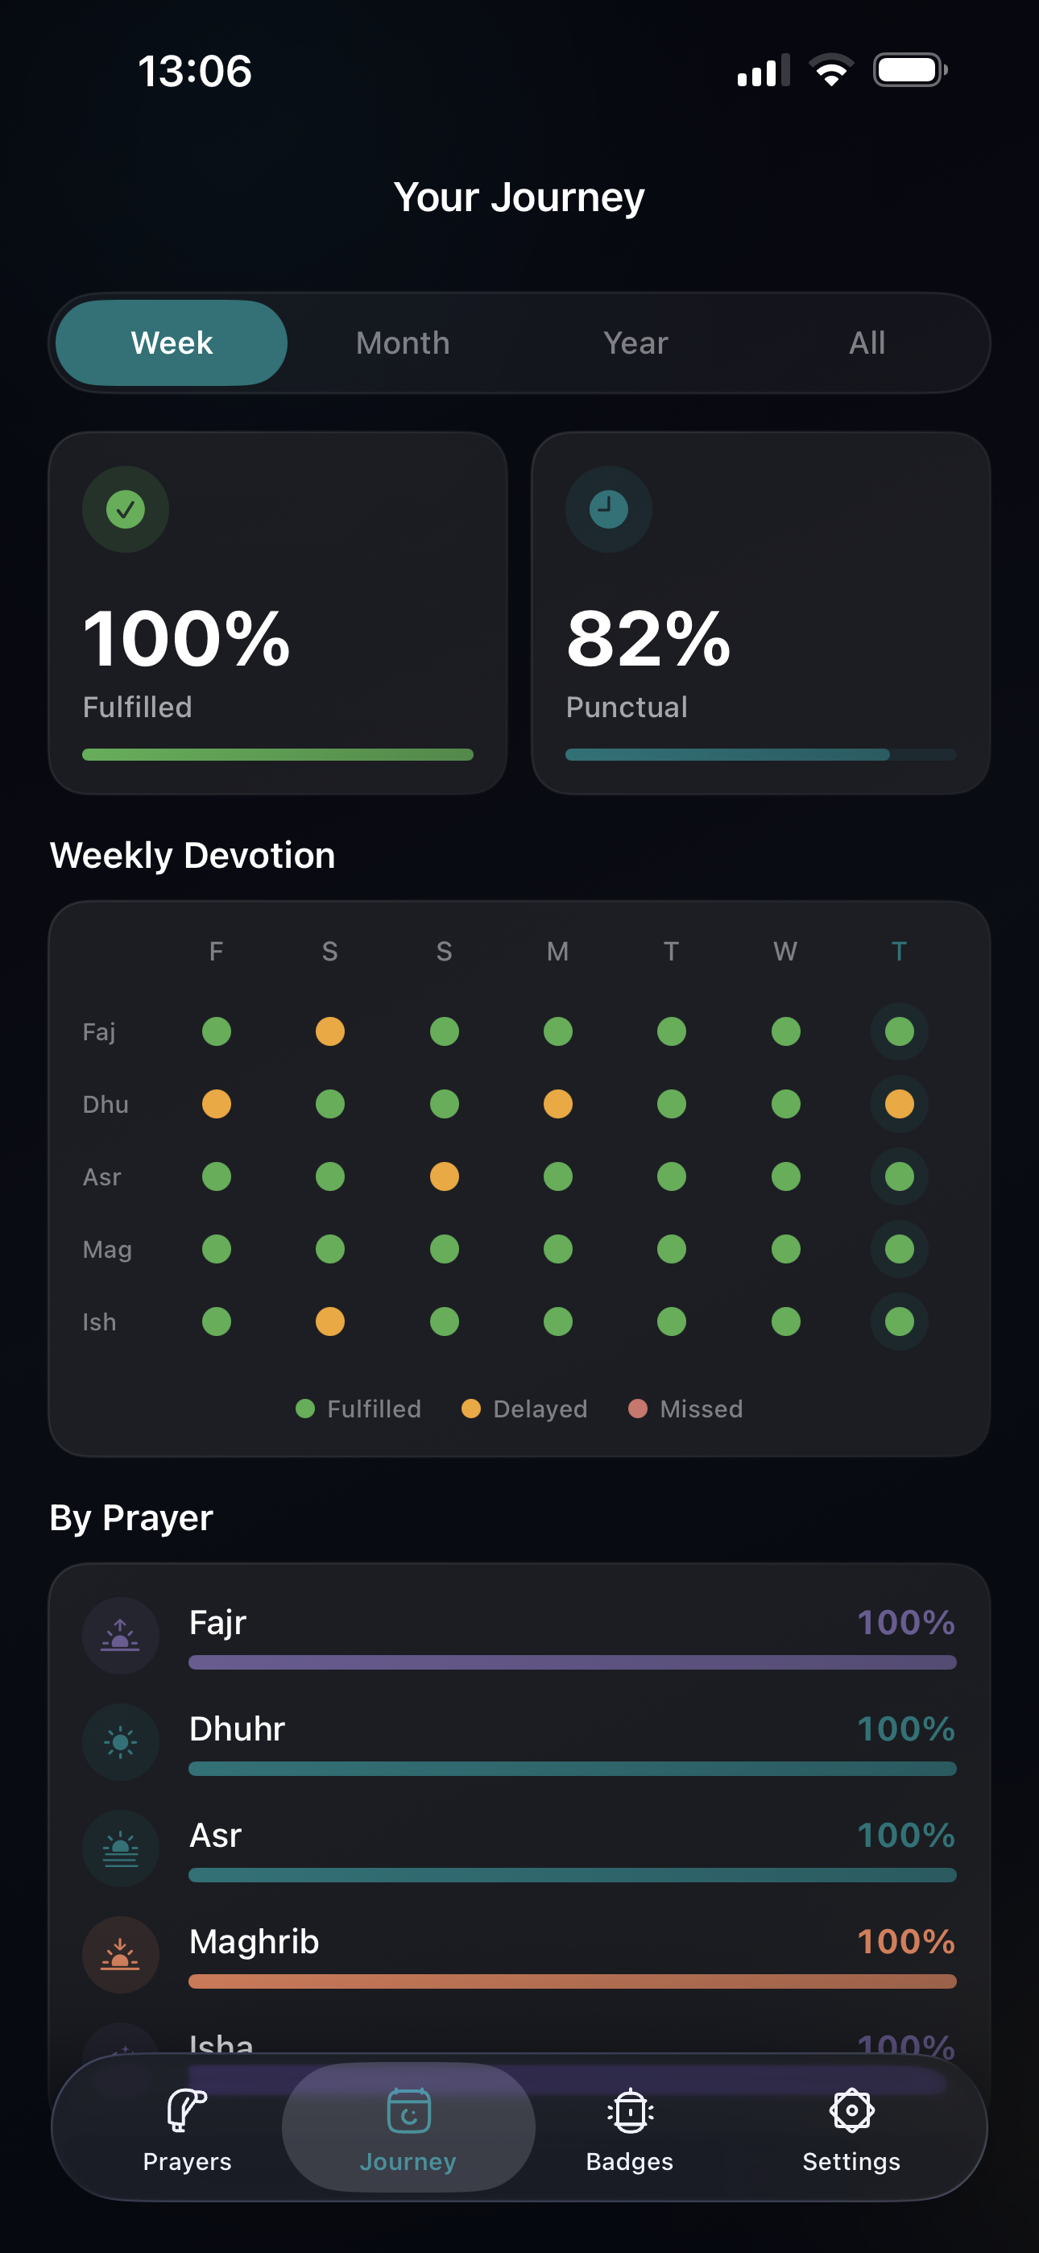Click the Asr icon in the By Prayer list
The width and height of the screenshot is (1039, 2253).
pos(121,1848)
